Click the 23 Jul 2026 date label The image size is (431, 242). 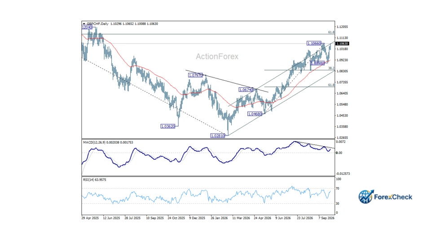coord(305,218)
